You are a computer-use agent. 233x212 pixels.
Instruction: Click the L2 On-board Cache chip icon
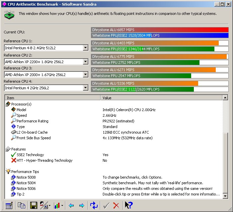[x=13, y=132]
